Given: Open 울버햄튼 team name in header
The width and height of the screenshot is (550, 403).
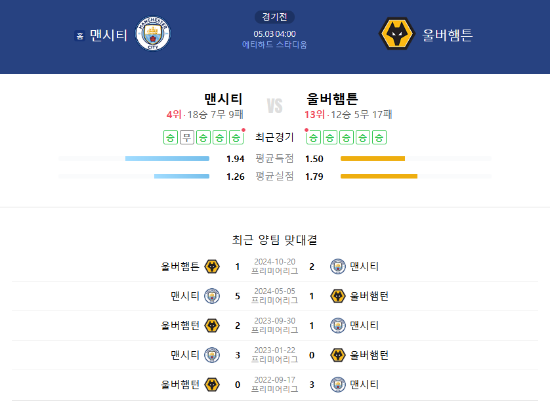Looking at the screenshot, I should pos(447,35).
